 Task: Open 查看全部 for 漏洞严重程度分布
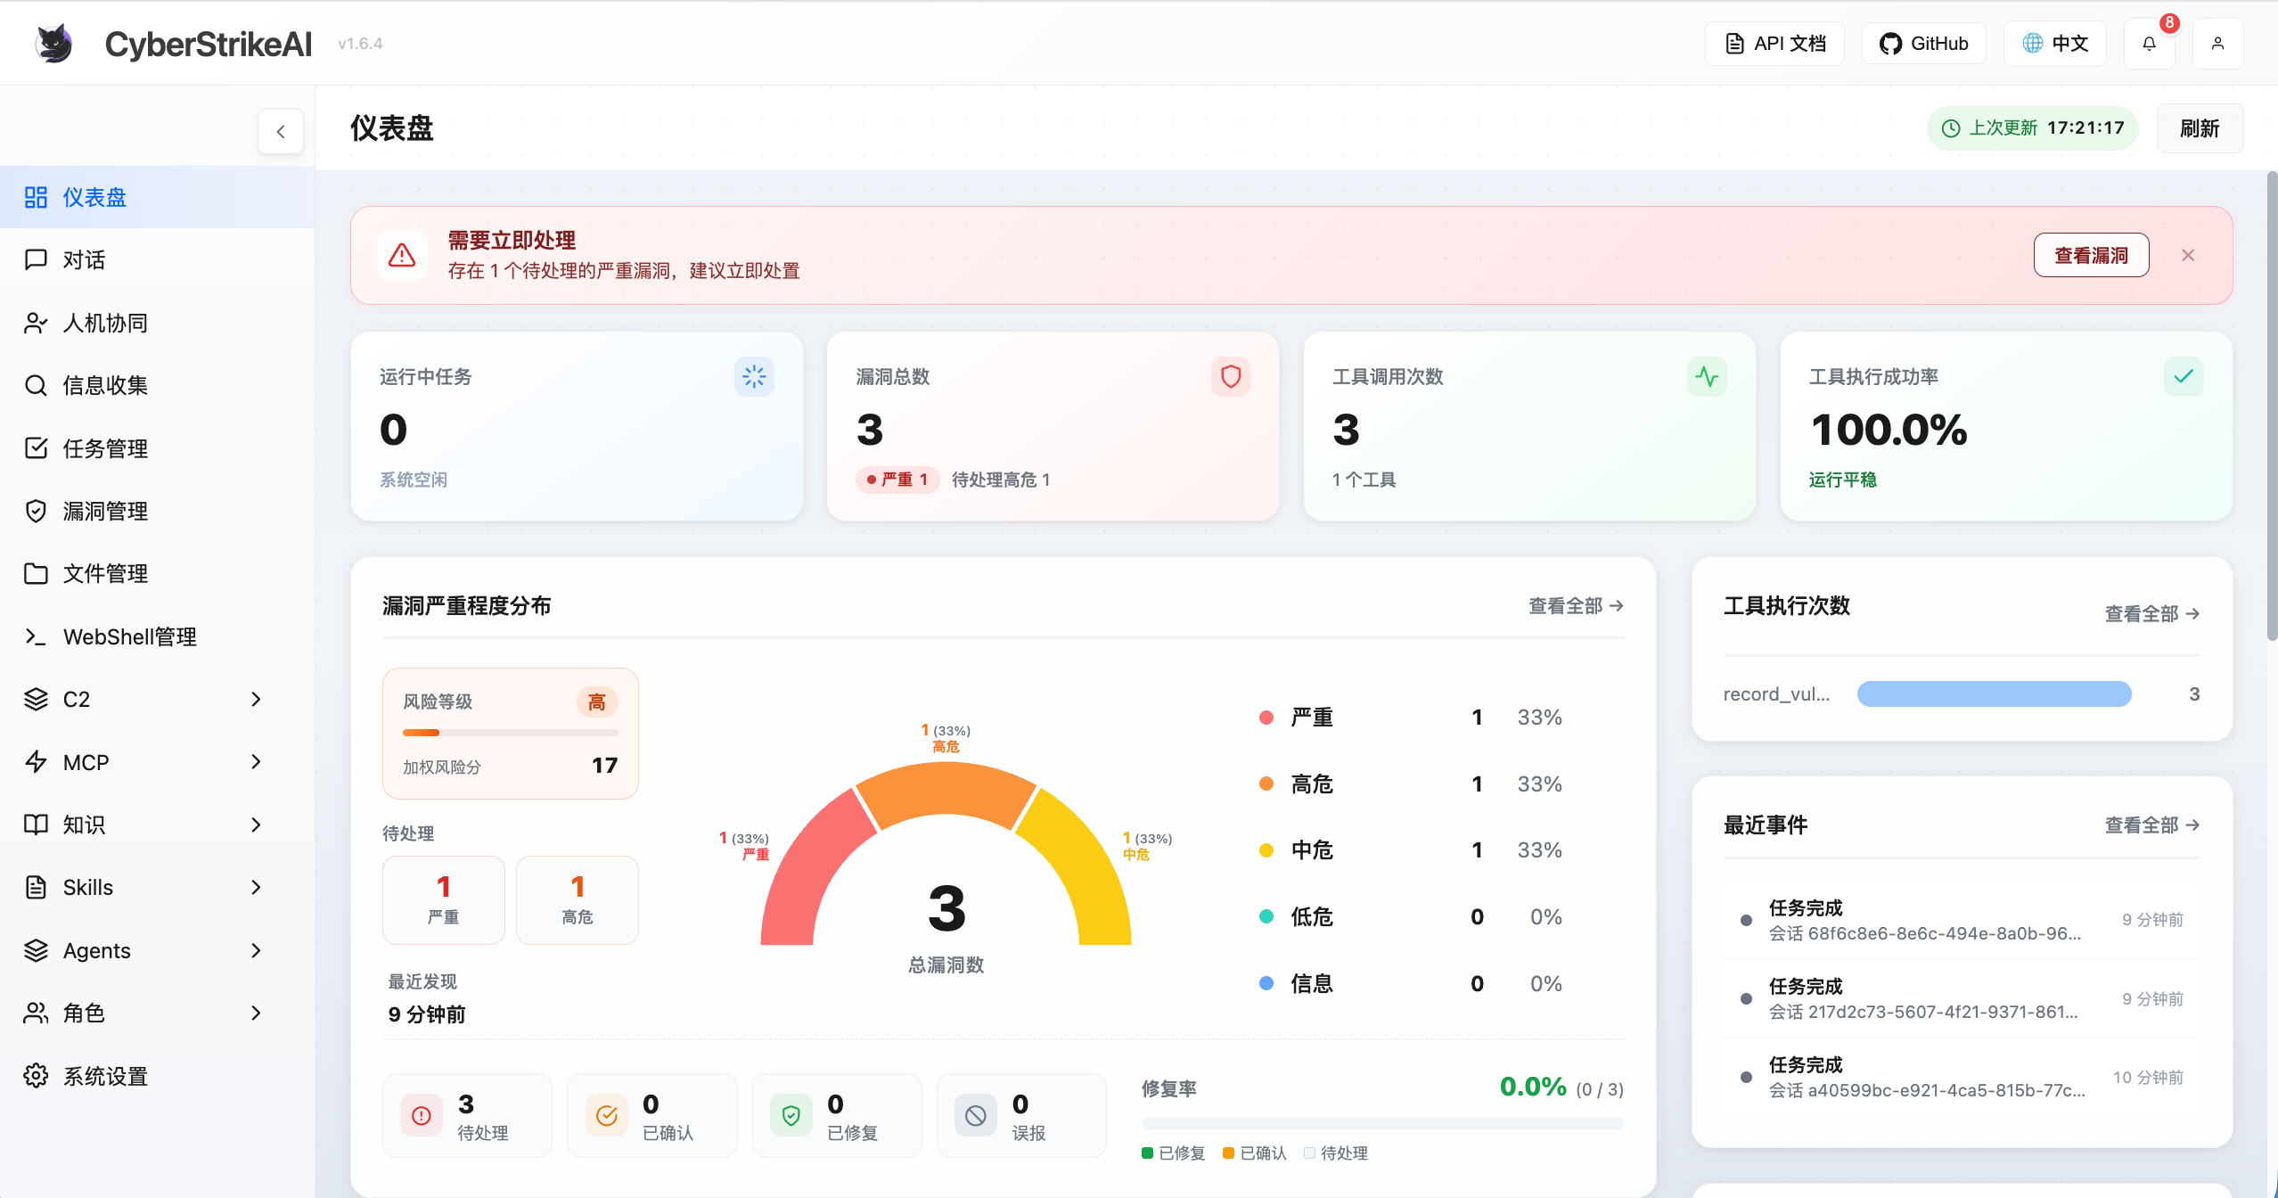point(1576,606)
